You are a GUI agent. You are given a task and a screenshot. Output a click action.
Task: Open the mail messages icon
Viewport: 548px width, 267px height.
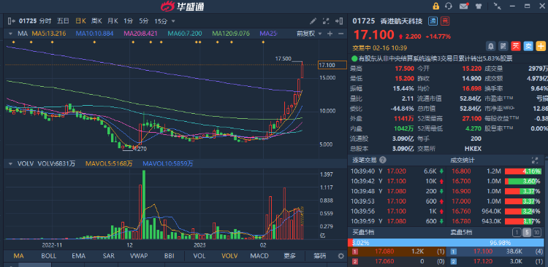click(x=464, y=6)
